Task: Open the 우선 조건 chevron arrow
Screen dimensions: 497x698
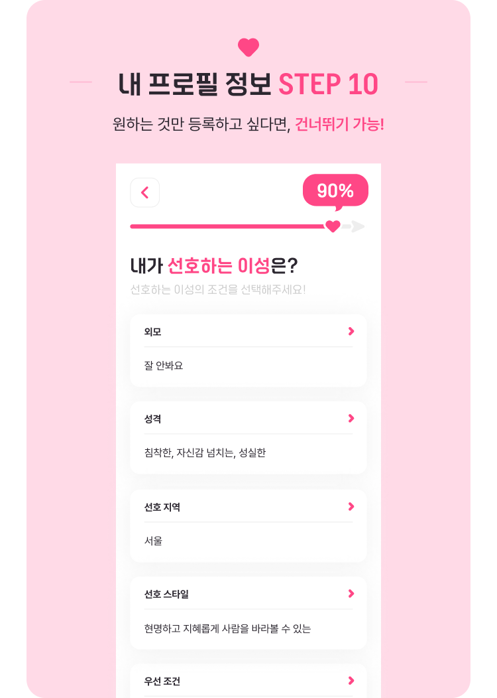Action: 351,680
